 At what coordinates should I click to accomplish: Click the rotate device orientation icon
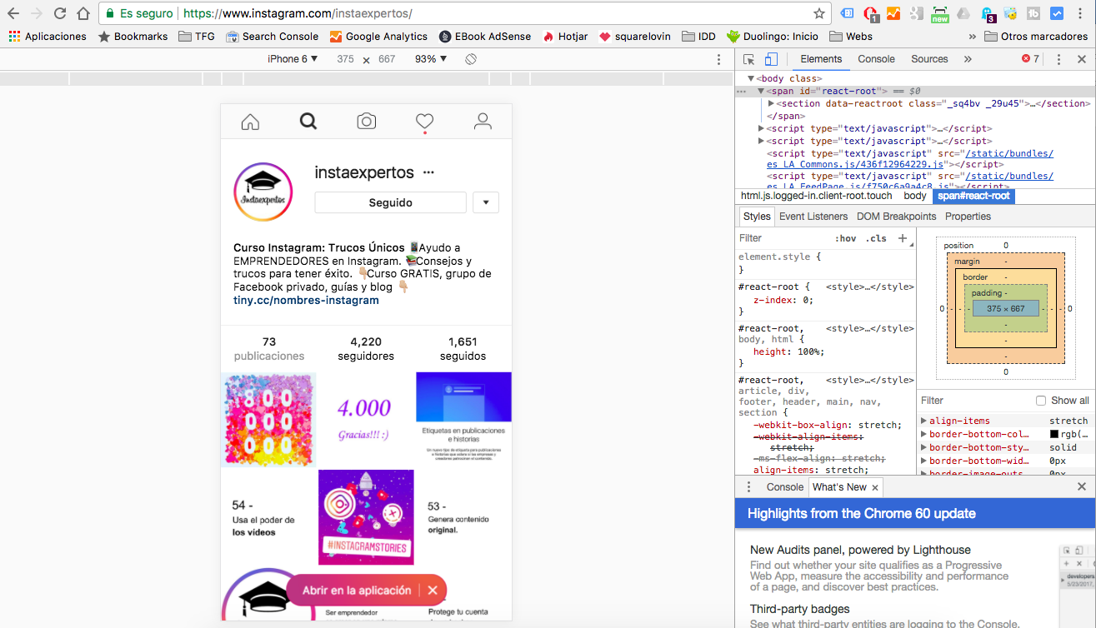(470, 59)
